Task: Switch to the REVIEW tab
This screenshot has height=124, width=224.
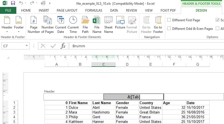Action: tap(132, 10)
